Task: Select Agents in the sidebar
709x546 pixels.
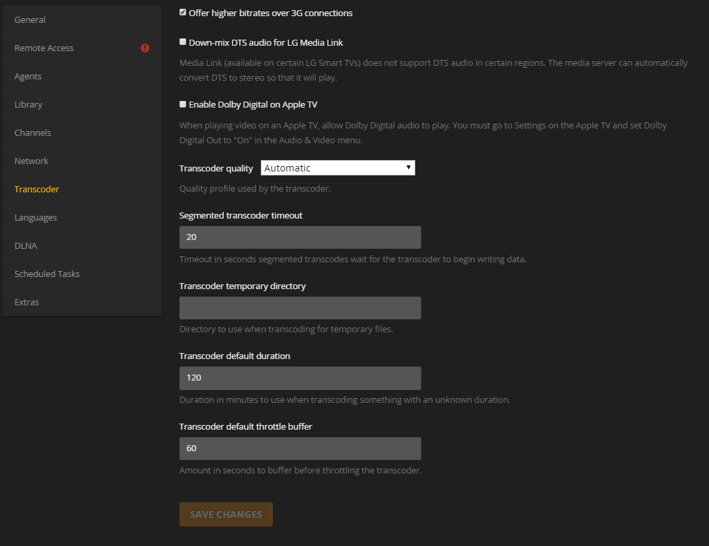Action: tap(28, 77)
